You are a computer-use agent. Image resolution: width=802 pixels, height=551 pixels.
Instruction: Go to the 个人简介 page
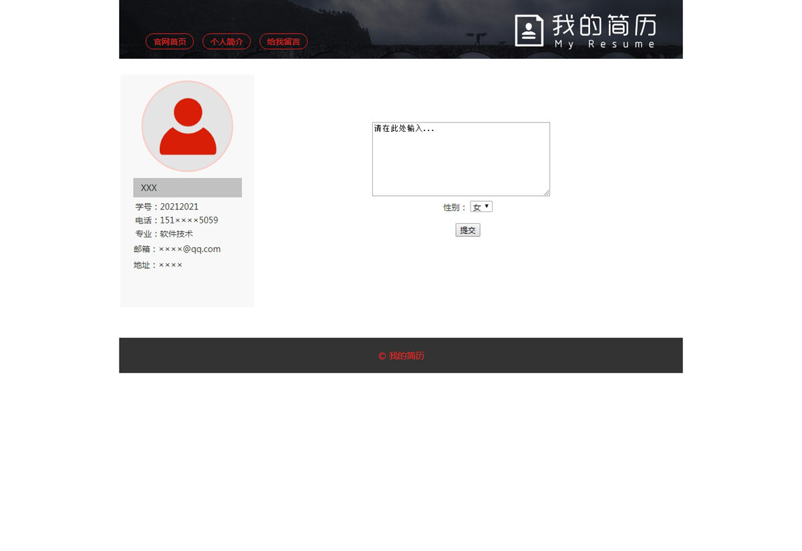point(227,41)
